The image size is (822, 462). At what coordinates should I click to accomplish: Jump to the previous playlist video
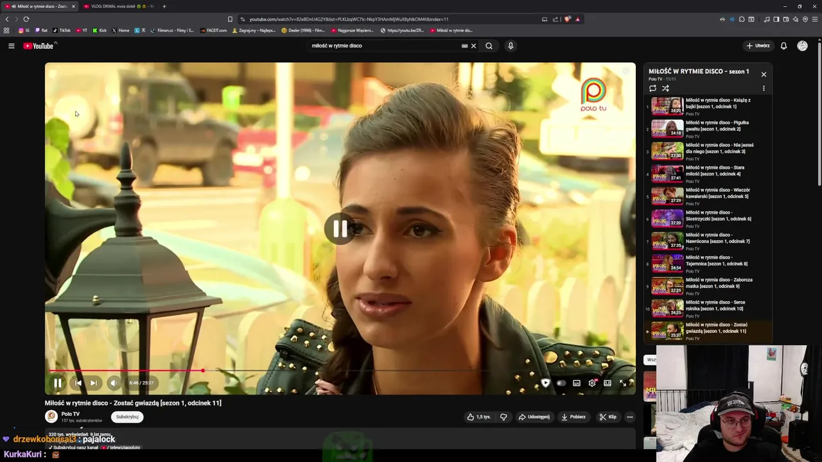[78, 383]
